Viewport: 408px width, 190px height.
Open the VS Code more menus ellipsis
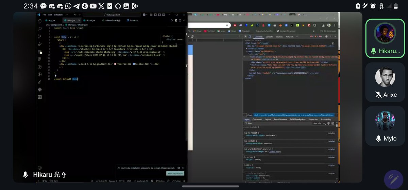[x=66, y=15]
